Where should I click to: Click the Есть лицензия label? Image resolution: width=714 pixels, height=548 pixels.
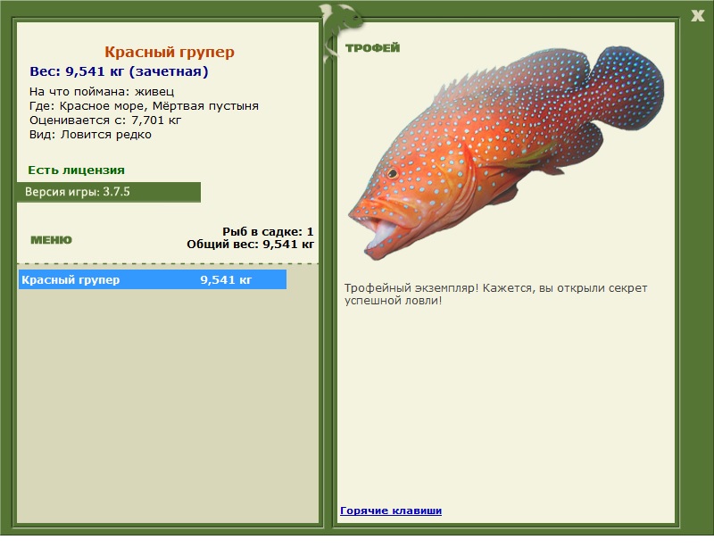77,170
